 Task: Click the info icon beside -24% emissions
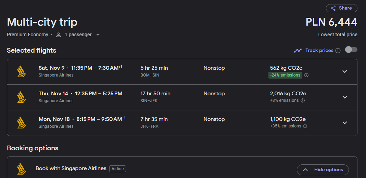pyautogui.click(x=306, y=75)
